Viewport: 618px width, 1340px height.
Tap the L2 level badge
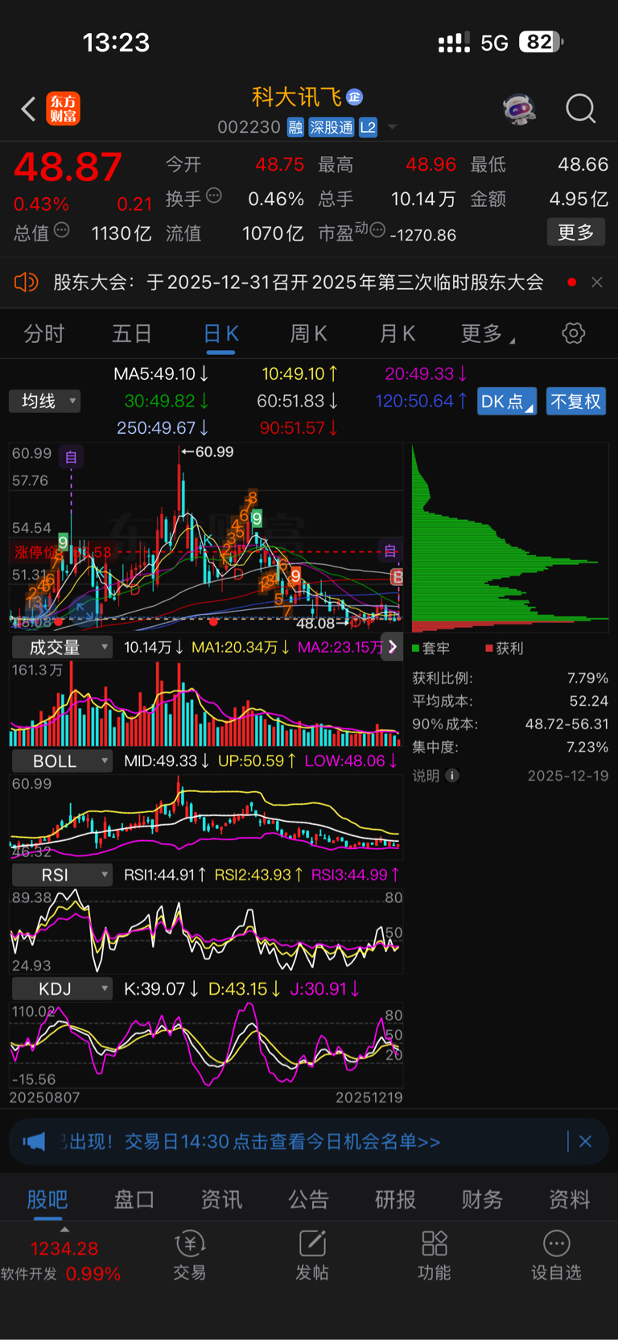368,127
